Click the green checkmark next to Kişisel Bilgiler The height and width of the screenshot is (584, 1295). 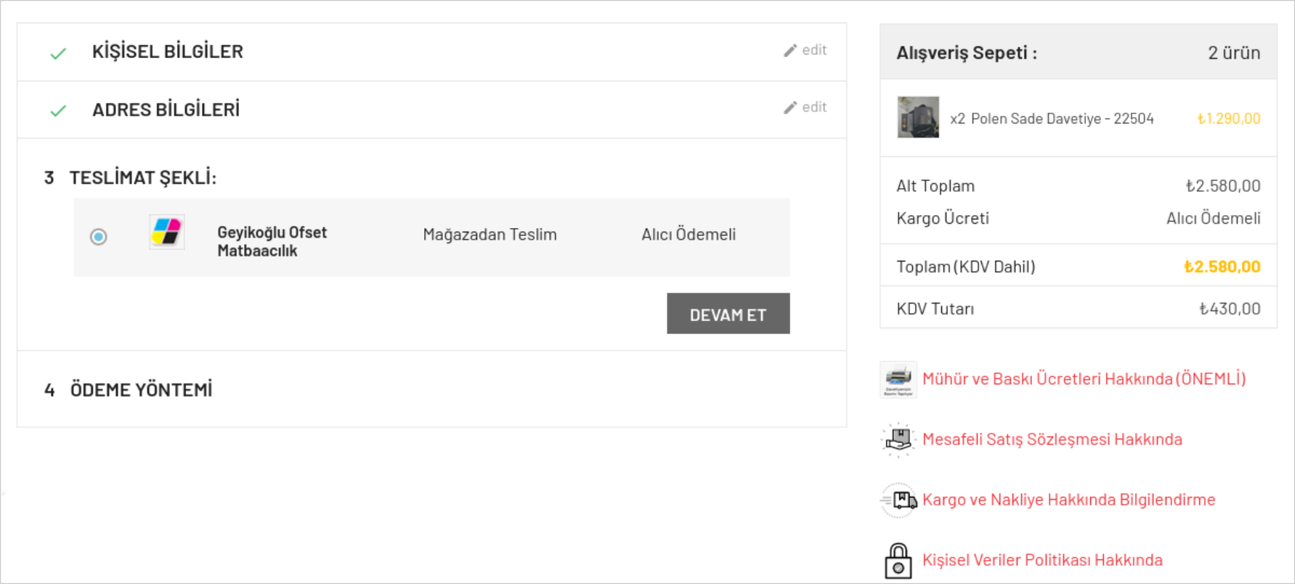[58, 53]
